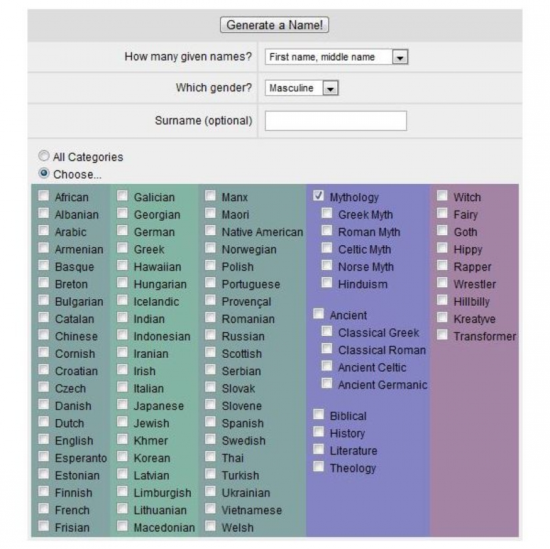Image resolution: width=550 pixels, height=549 pixels.
Task: Tick the Ancient category checkbox
Action: coord(319,314)
